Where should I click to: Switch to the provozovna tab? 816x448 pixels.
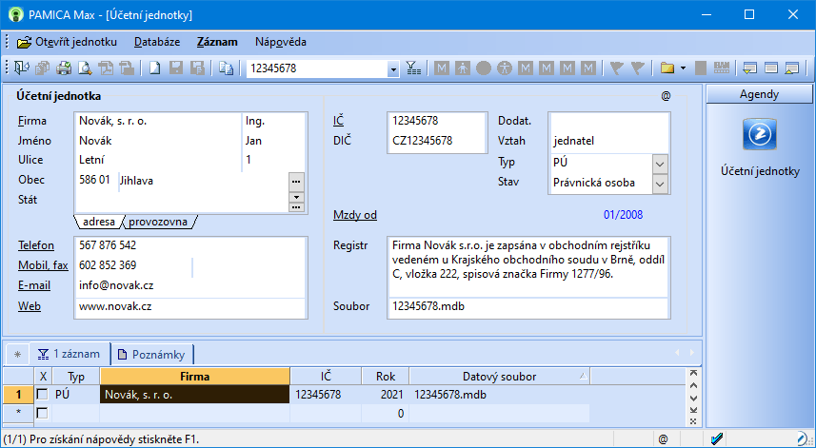(158, 222)
